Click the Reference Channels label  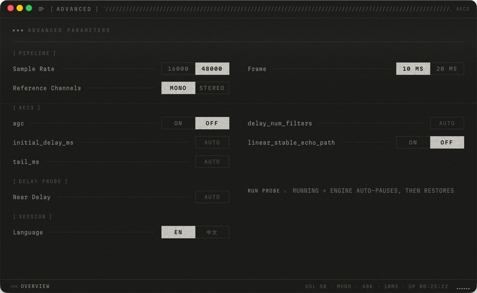coord(47,88)
